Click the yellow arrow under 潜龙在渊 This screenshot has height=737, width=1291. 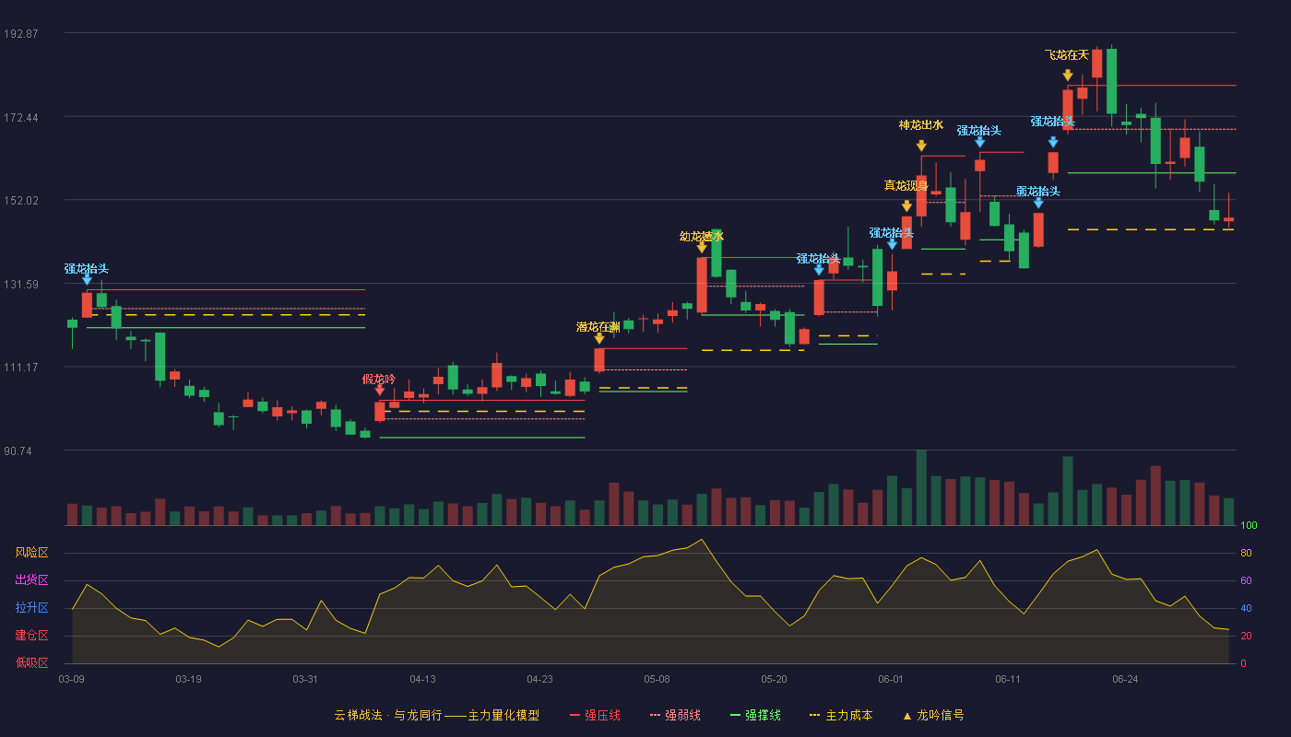pyautogui.click(x=599, y=338)
